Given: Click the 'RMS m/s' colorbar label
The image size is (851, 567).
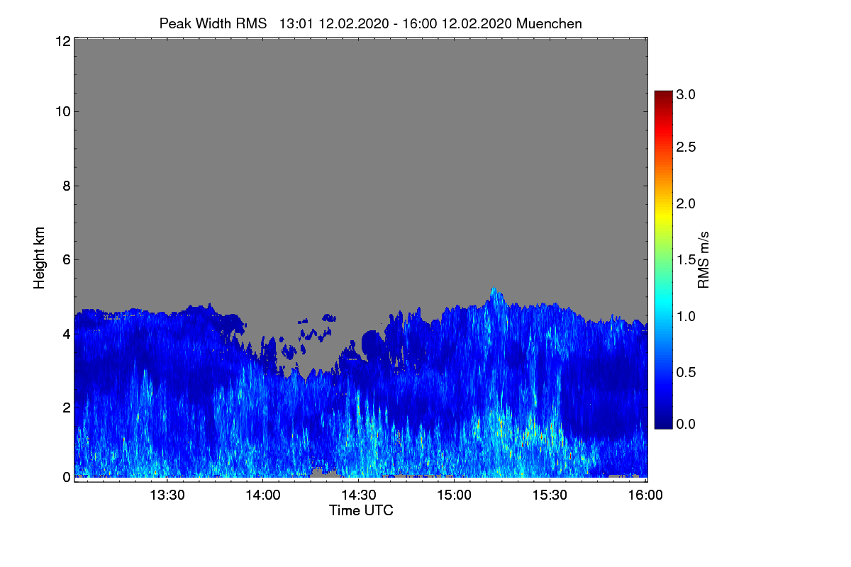Looking at the screenshot, I should 703,259.
